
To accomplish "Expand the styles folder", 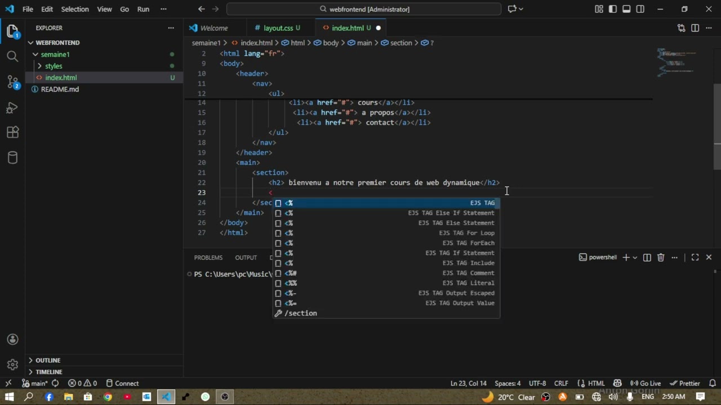I will 54,66.
